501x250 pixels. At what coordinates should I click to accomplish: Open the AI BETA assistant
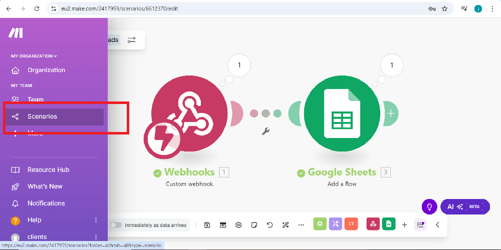[x=465, y=206]
